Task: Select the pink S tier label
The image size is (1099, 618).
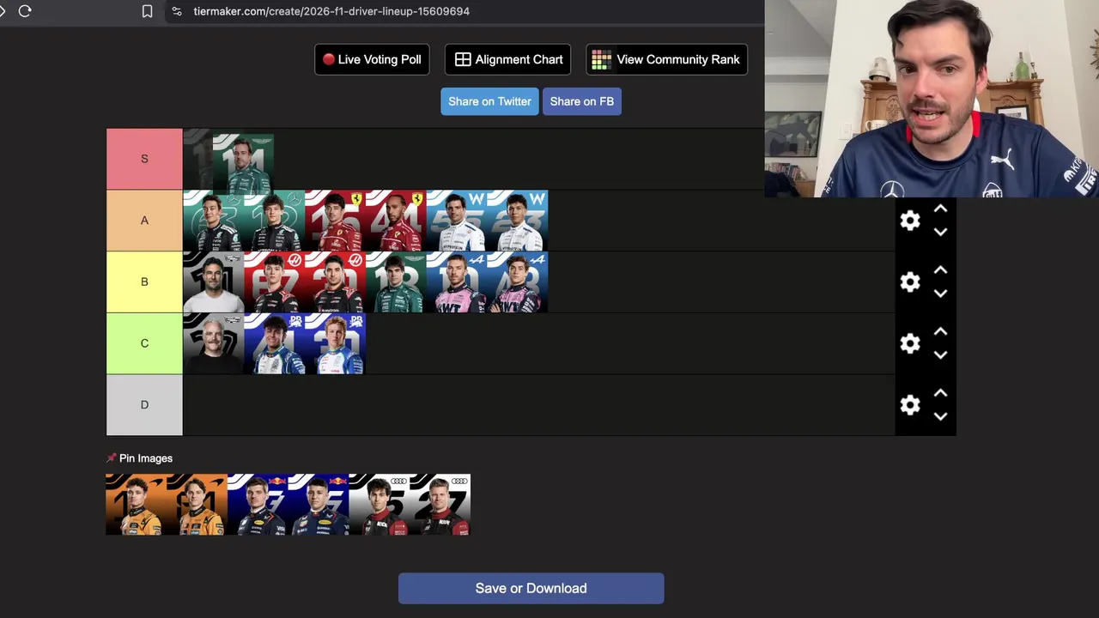Action: click(x=144, y=159)
